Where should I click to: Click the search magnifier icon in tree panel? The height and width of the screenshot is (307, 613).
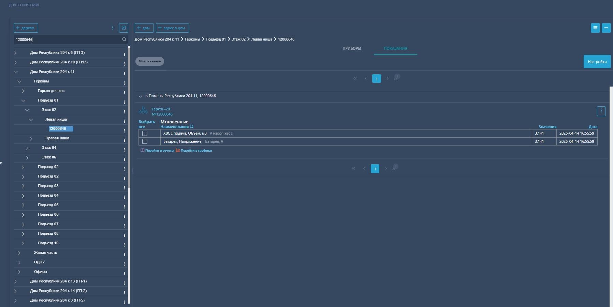pyautogui.click(x=124, y=40)
